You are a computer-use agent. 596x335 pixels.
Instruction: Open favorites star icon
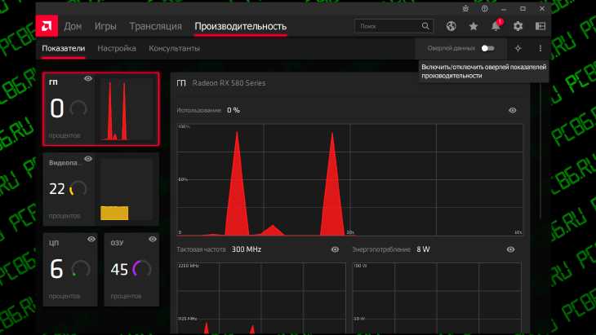474,26
